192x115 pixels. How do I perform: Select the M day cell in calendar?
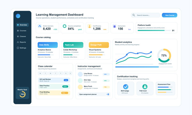(40, 73)
